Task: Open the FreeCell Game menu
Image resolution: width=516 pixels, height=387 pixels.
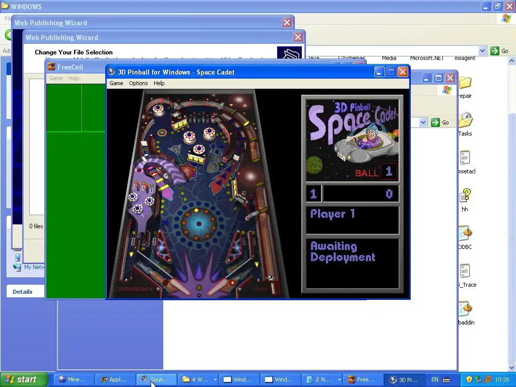Action: coord(55,78)
